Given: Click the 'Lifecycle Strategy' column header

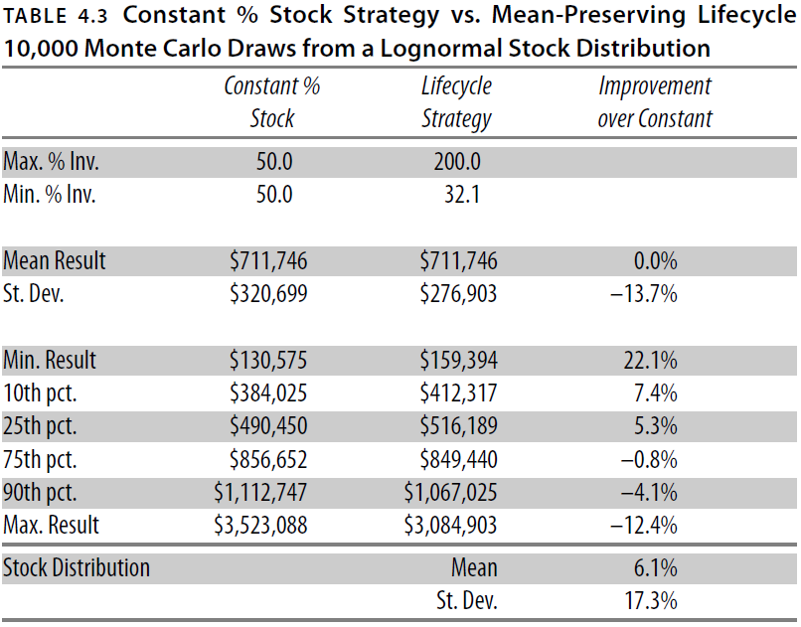Looking at the screenshot, I should 456,101.
